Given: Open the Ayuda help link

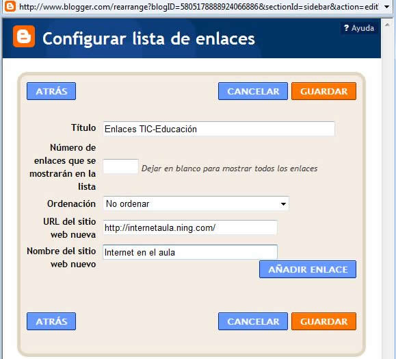Looking at the screenshot, I should [x=359, y=28].
